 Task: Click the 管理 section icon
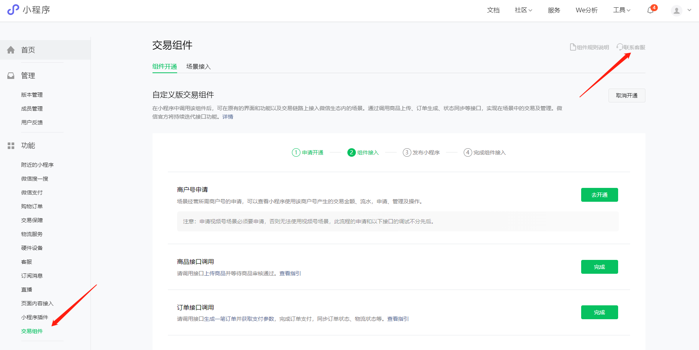pos(11,75)
